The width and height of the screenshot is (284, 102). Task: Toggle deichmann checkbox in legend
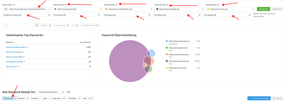[167, 54]
